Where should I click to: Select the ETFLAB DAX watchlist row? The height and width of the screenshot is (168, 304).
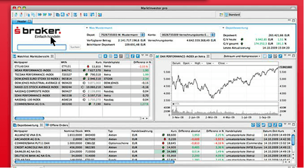coord(82,66)
